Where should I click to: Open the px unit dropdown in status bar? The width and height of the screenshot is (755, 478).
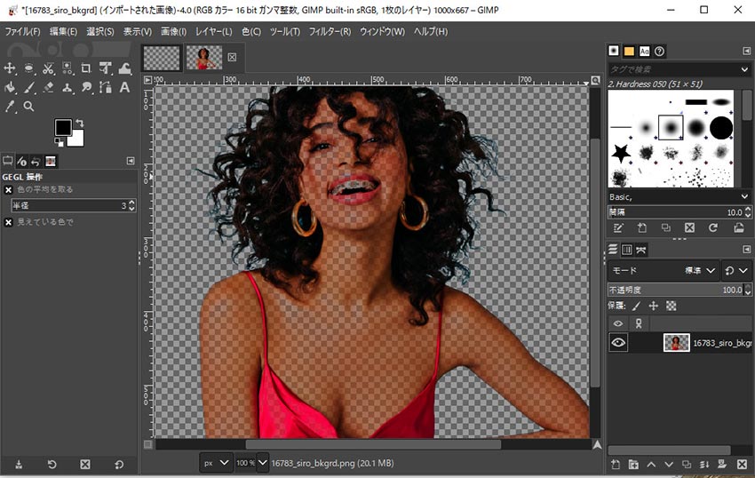coord(216,463)
